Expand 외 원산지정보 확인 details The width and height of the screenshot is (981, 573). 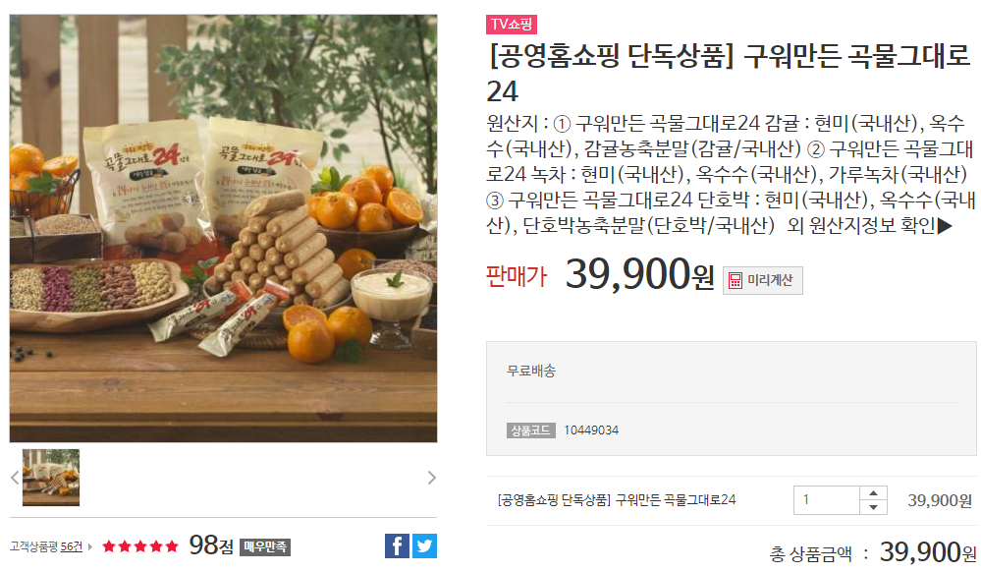tap(870, 225)
